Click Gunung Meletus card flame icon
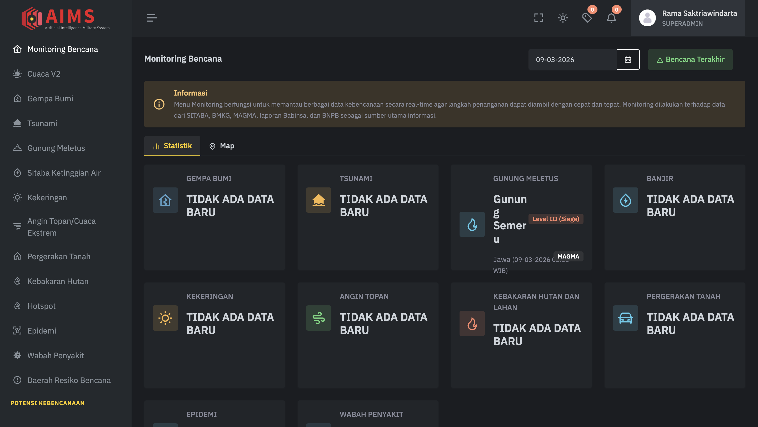 [472, 224]
